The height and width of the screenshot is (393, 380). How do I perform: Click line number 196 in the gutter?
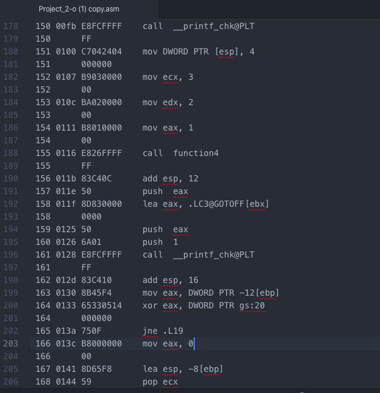pyautogui.click(x=10, y=255)
